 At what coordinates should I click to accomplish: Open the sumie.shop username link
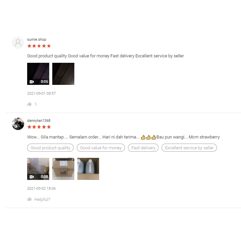37,39
